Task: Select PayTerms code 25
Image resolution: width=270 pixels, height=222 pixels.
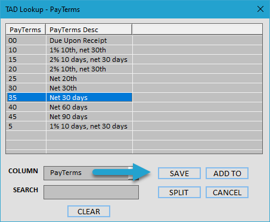Action: point(26,79)
